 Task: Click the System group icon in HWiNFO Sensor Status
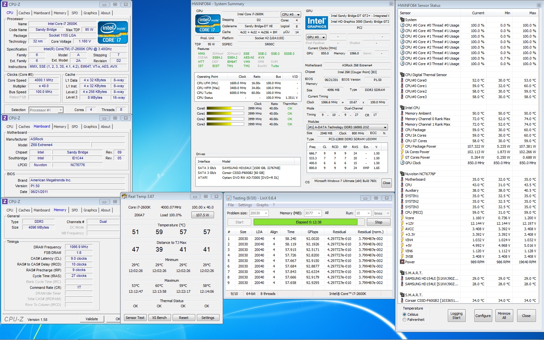(402, 19)
